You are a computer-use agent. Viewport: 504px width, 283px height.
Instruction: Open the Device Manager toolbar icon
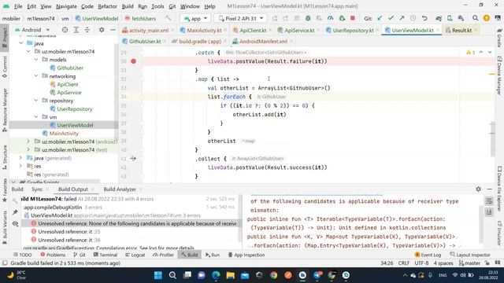[x=450, y=18]
